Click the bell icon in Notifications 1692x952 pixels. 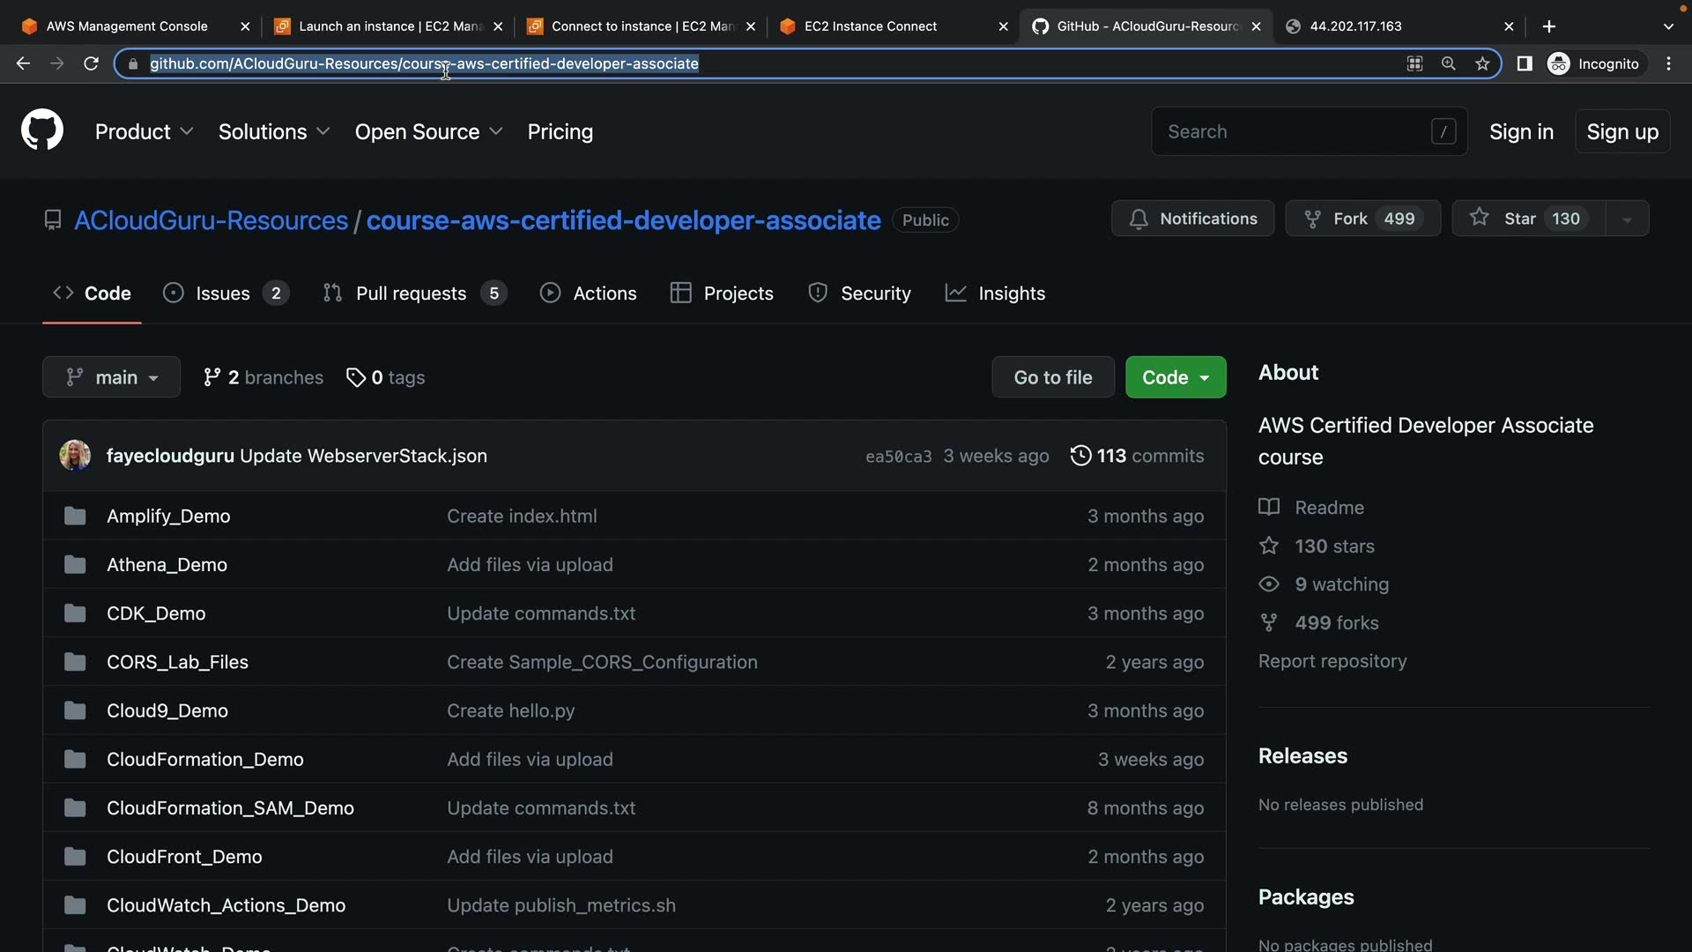click(1139, 219)
